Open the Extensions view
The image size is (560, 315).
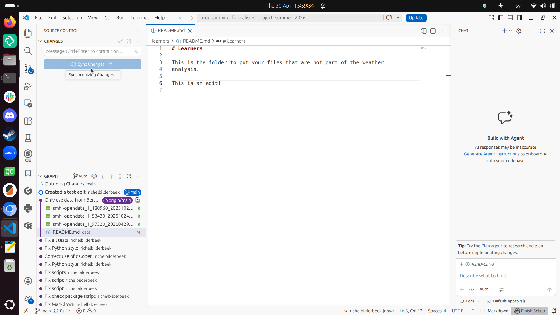[28, 121]
